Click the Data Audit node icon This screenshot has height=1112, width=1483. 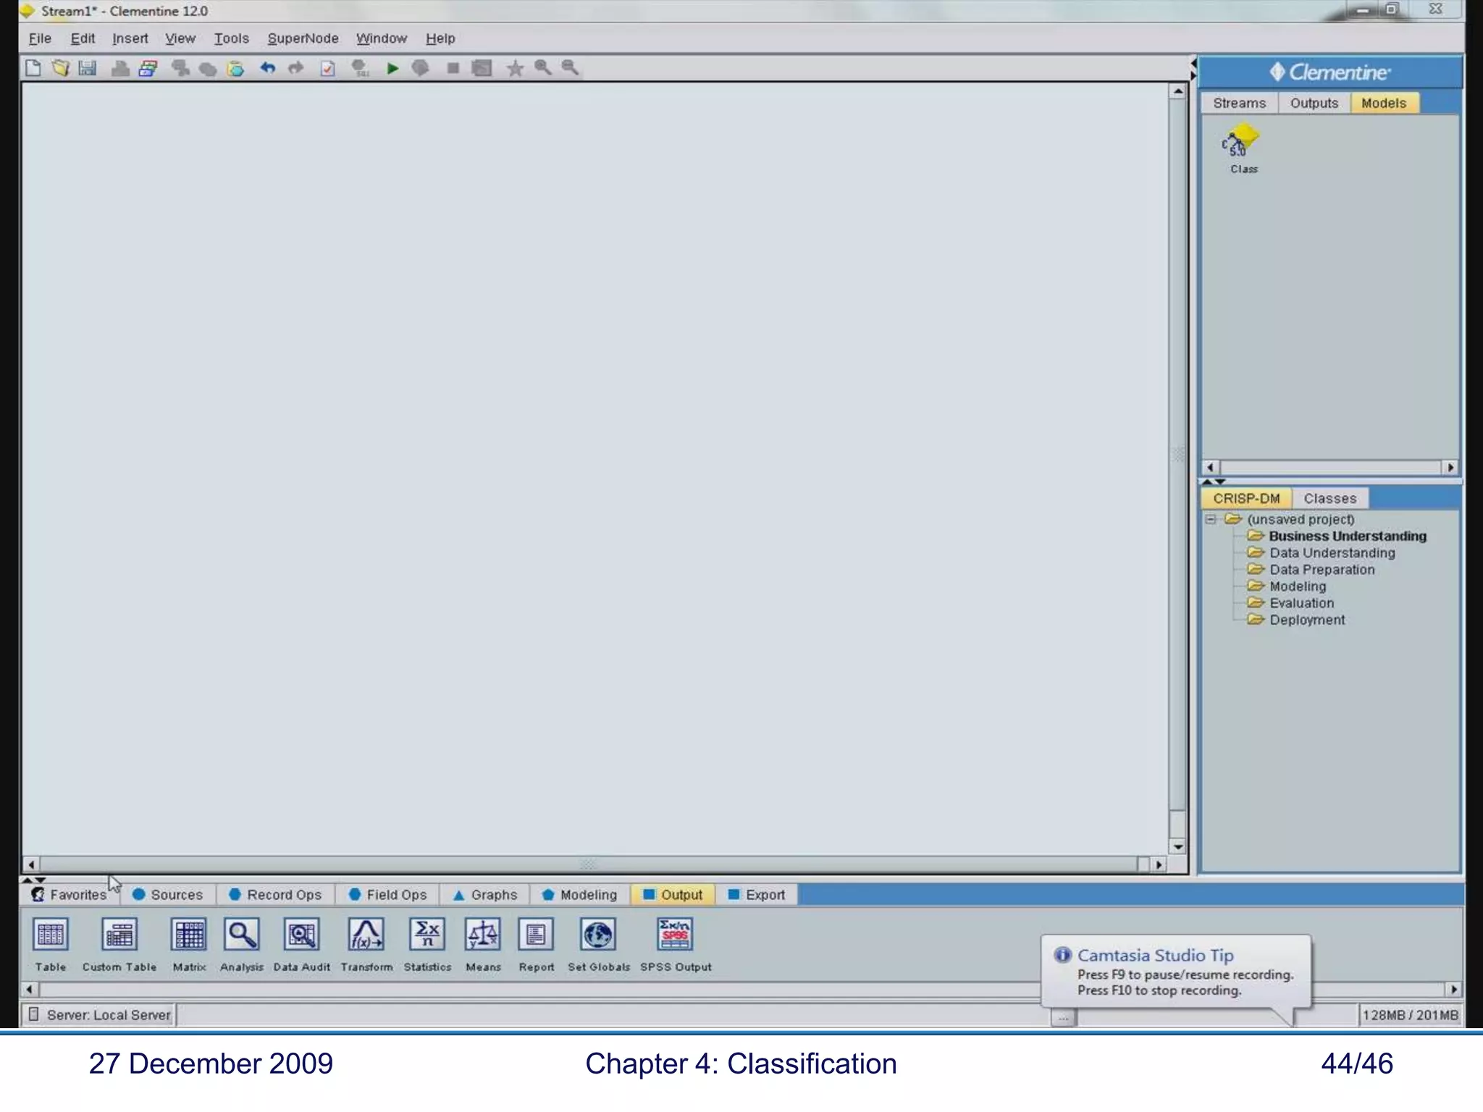(x=301, y=935)
